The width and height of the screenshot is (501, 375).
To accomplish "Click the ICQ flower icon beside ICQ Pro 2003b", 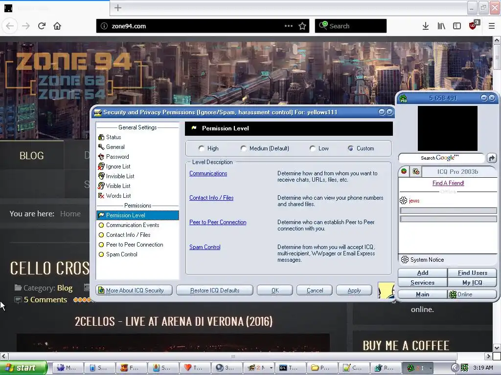I will [x=404, y=171].
